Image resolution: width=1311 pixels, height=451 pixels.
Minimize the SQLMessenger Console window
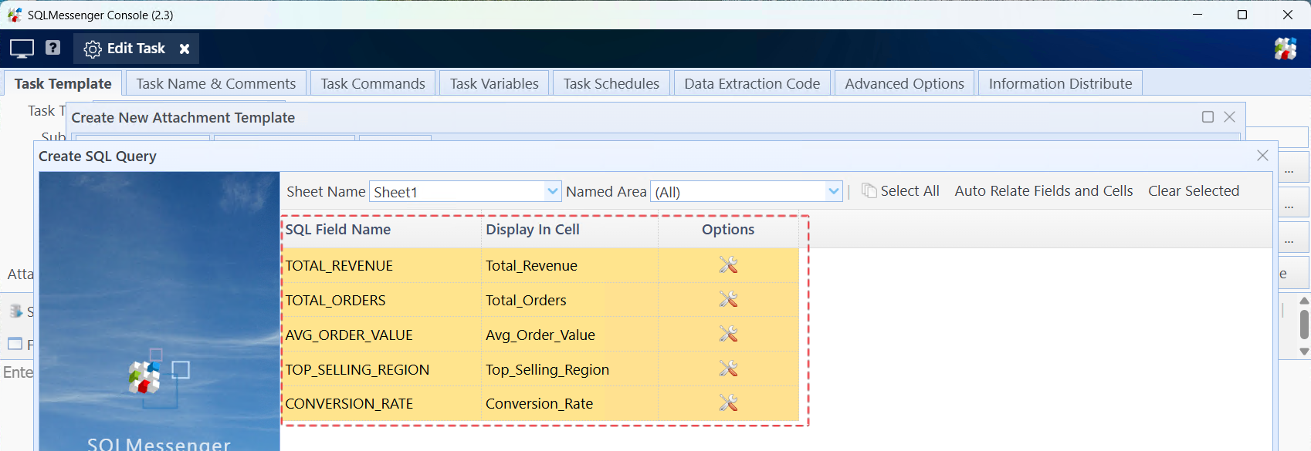(x=1198, y=15)
